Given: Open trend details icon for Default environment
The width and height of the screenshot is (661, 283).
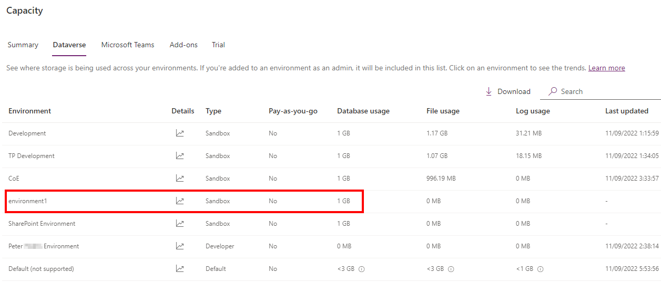Looking at the screenshot, I should point(180,269).
